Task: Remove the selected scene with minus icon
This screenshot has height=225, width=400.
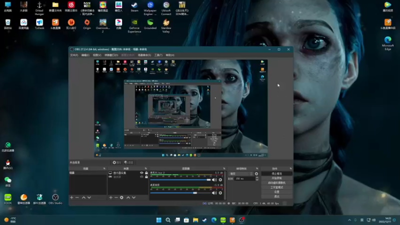Action: 77,197
